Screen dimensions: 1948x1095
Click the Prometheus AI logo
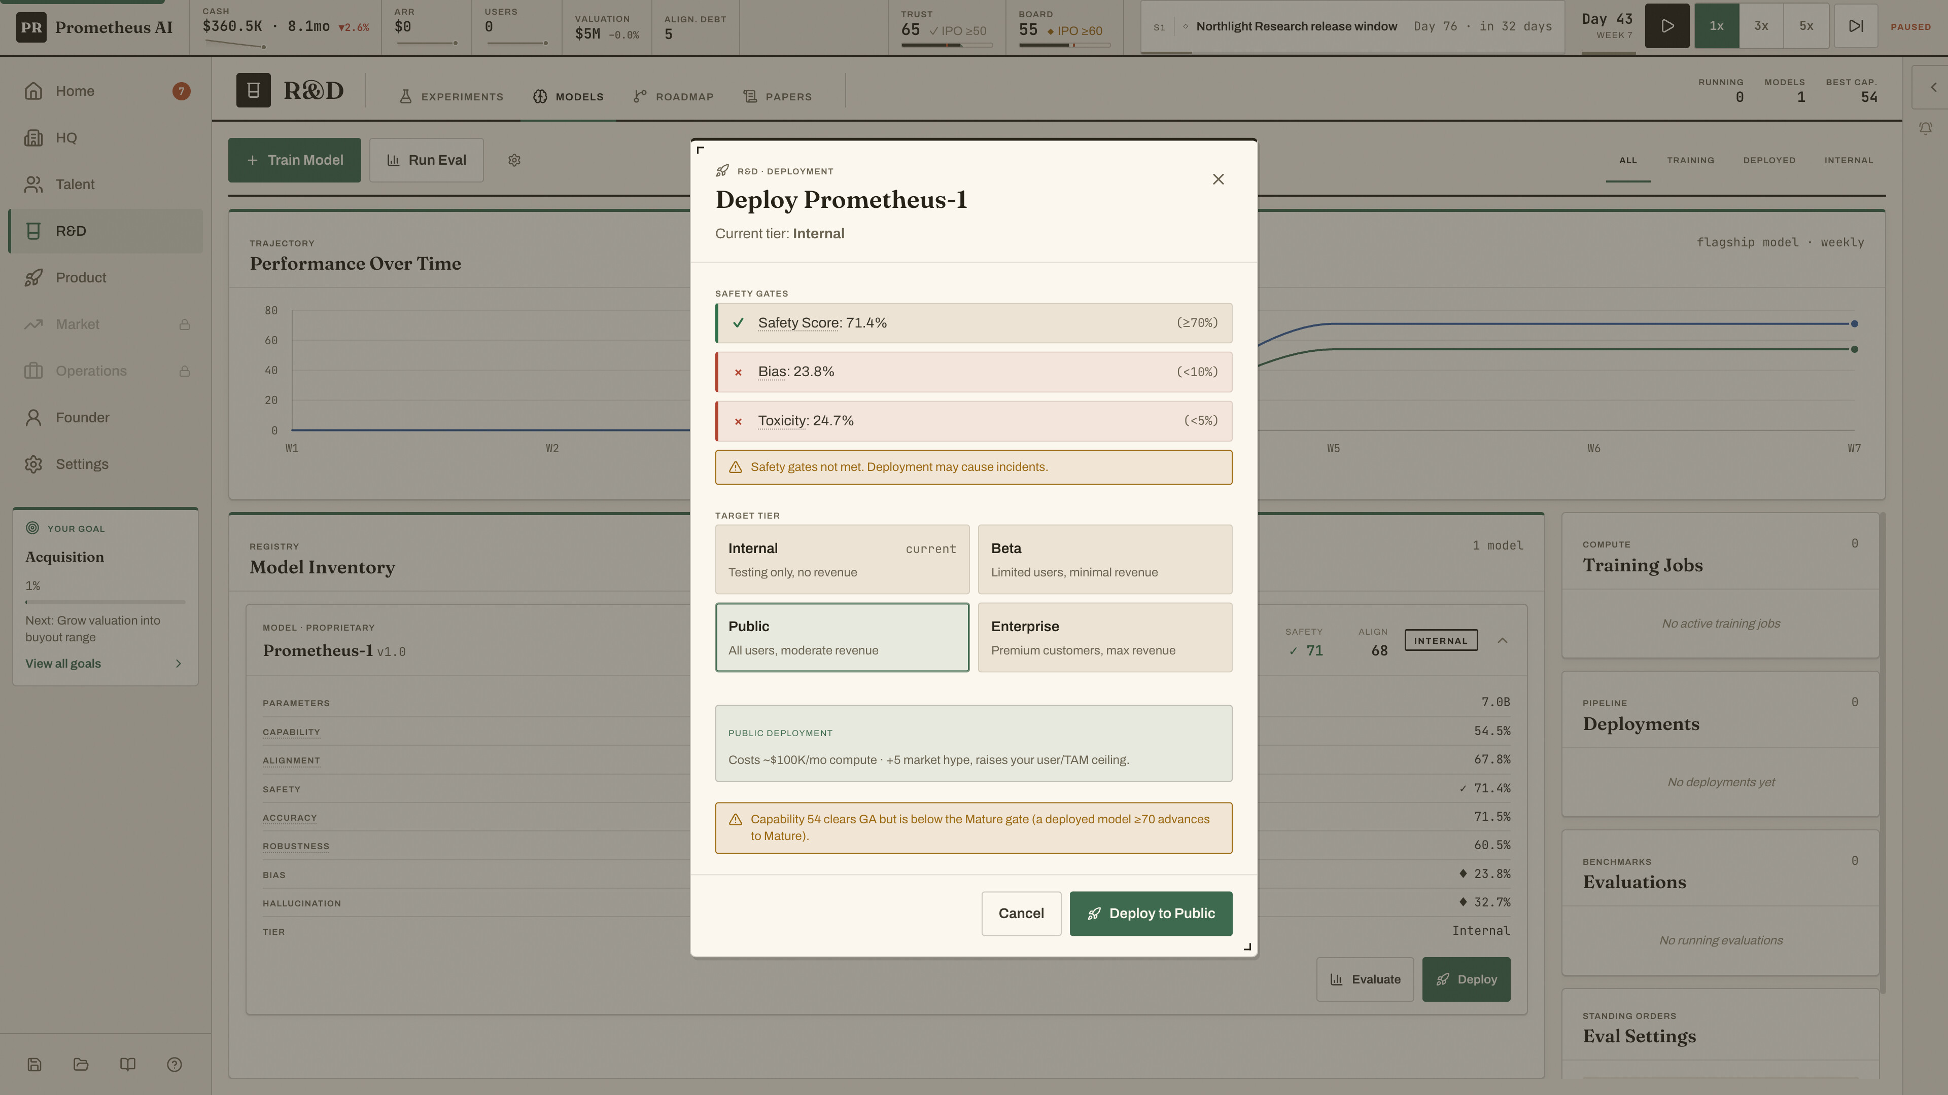coord(31,27)
